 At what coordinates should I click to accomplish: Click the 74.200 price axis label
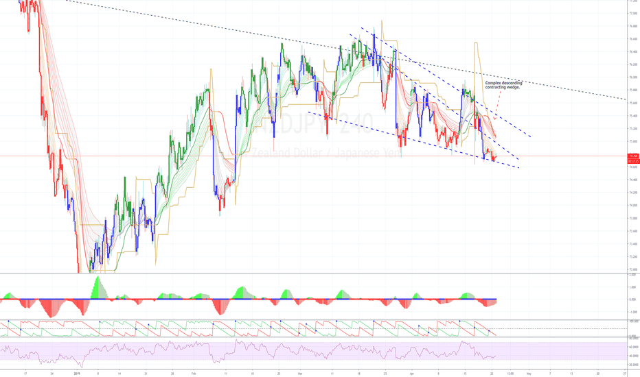pyautogui.click(x=634, y=193)
